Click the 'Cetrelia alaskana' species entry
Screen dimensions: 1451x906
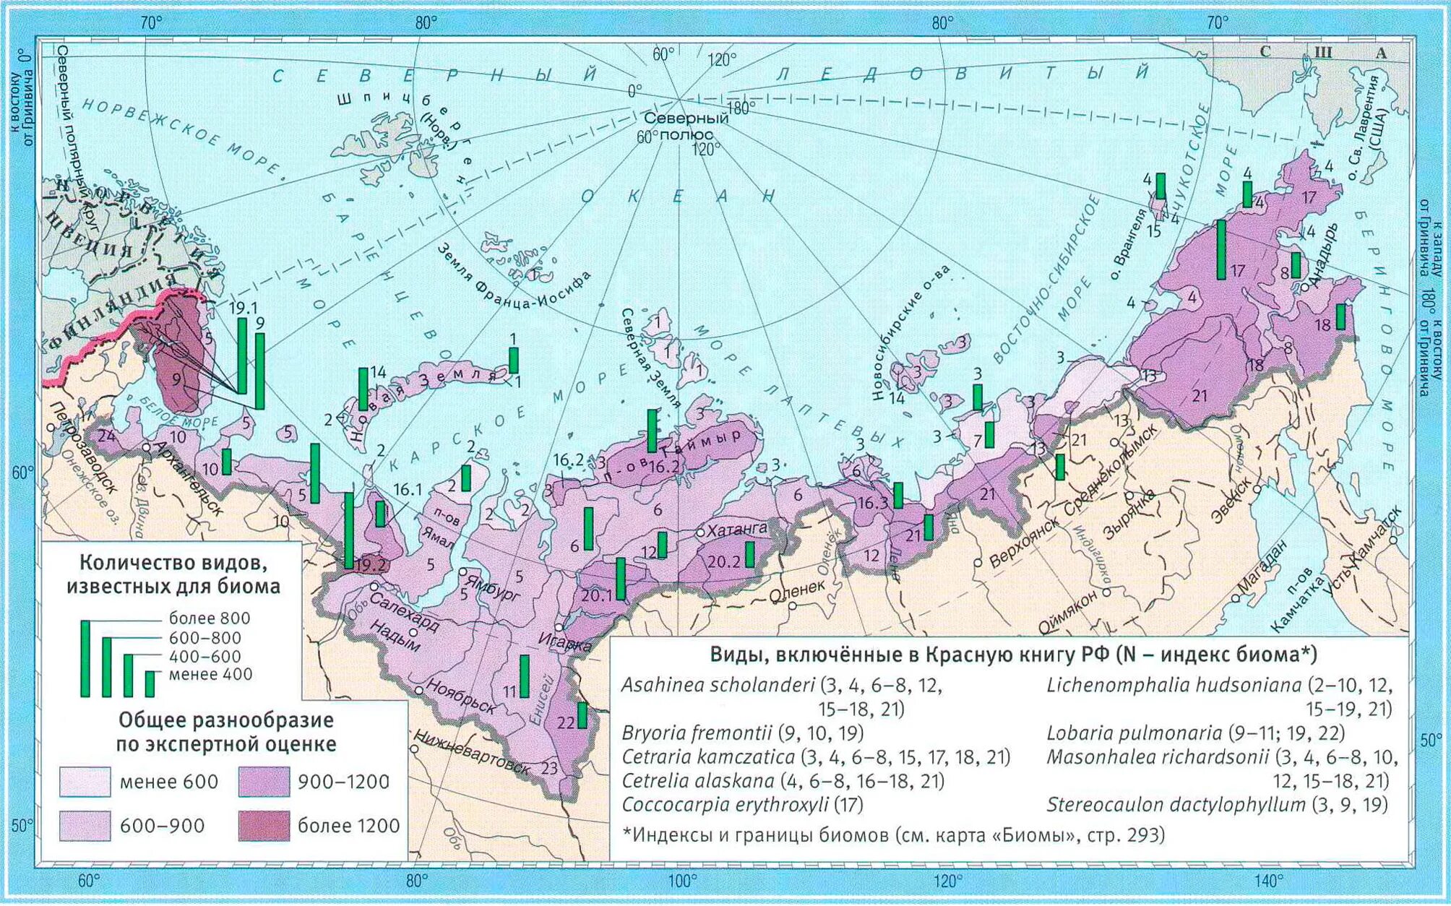coord(783,780)
